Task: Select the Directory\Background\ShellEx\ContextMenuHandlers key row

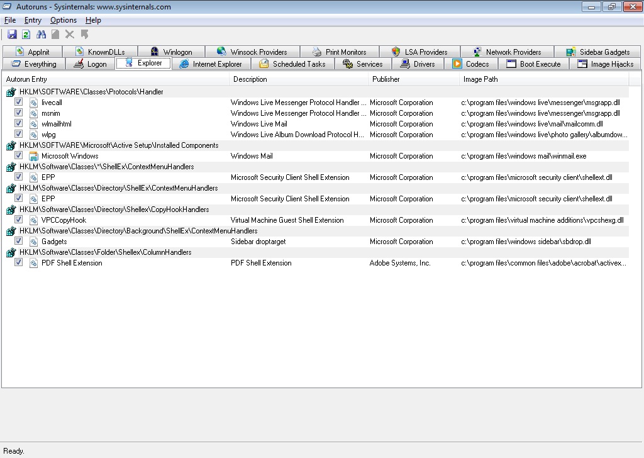Action: [x=316, y=231]
